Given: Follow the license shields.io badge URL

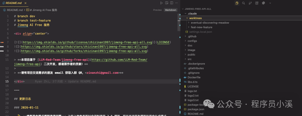Looking at the screenshot, I should click(88, 42).
